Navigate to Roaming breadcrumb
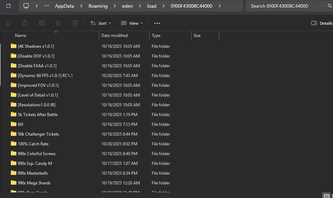333x198 pixels. [x=98, y=6]
